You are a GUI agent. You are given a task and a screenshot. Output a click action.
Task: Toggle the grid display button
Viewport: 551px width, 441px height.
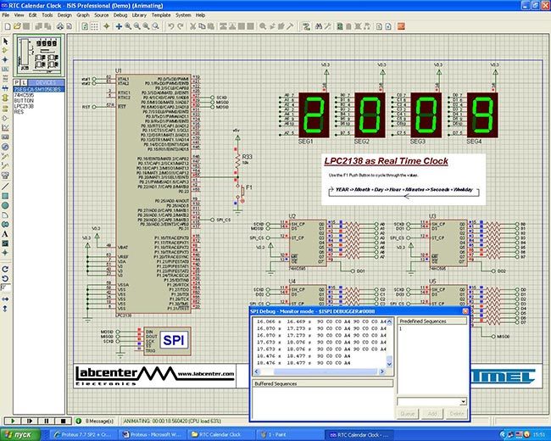pos(94,26)
